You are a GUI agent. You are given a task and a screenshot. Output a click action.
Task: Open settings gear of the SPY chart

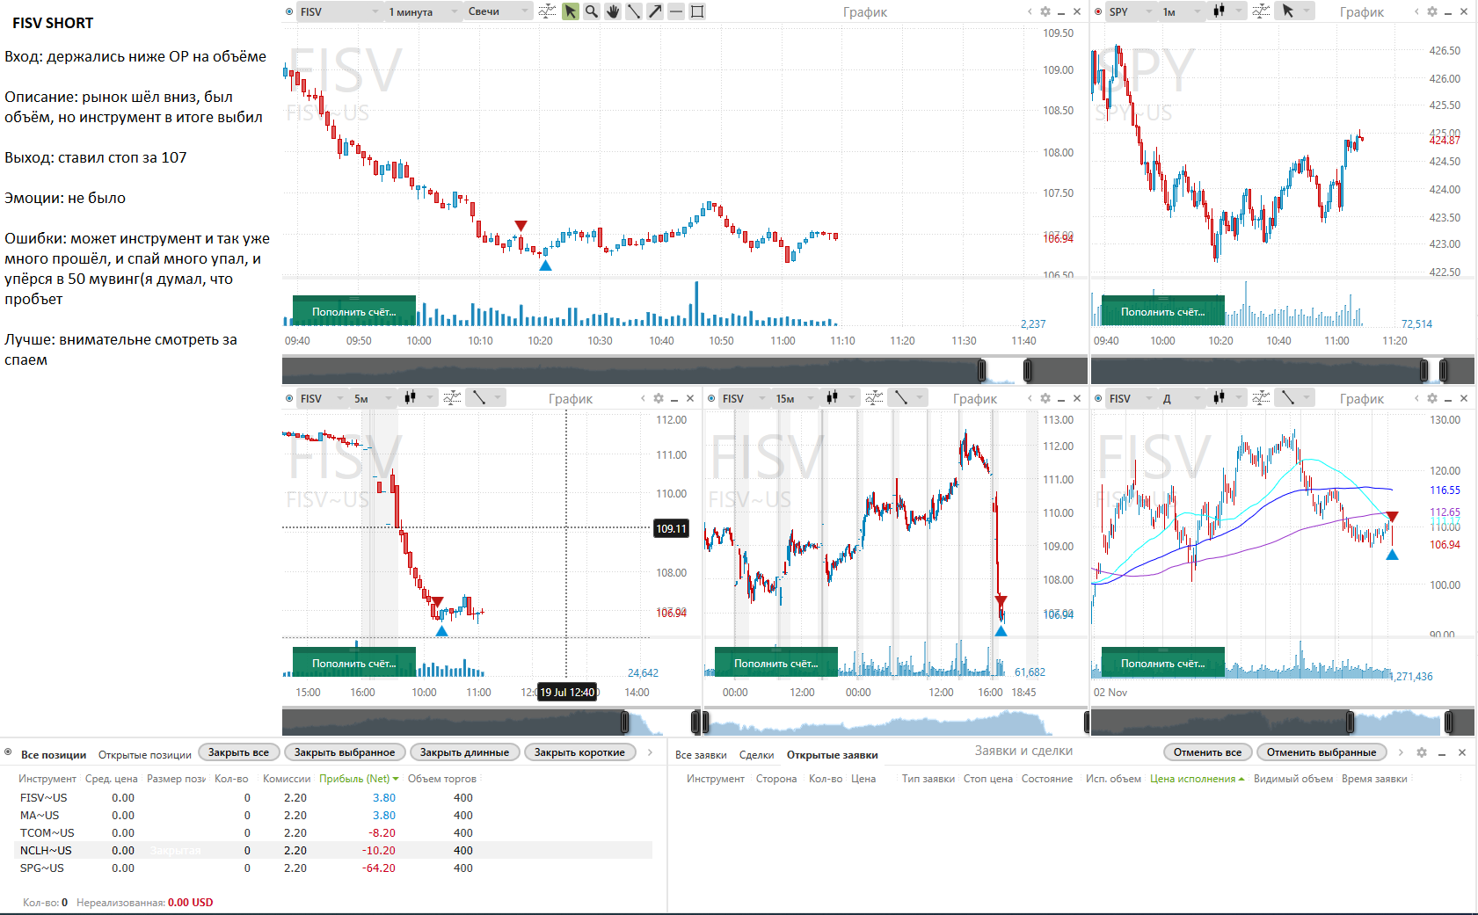(x=1432, y=11)
